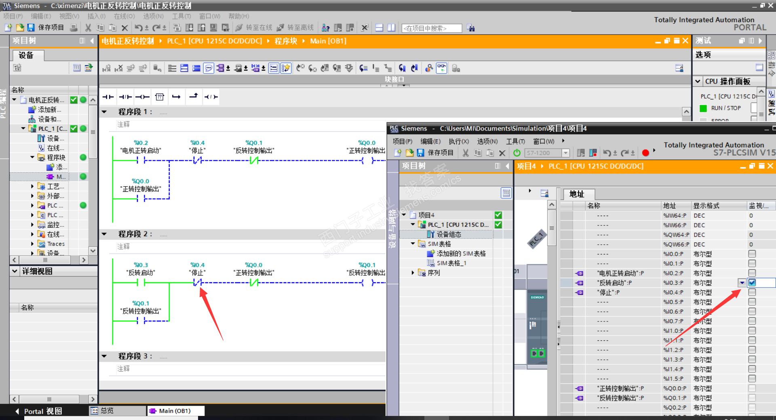This screenshot has height=420, width=776.
Task: Open the 在线(O) menu in TIA Portal
Action: 124,16
